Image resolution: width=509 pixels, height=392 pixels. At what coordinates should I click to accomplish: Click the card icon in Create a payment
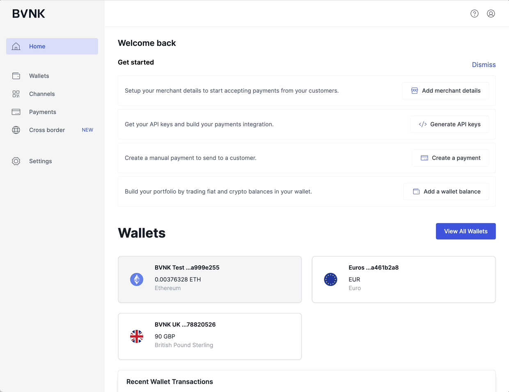tap(424, 158)
